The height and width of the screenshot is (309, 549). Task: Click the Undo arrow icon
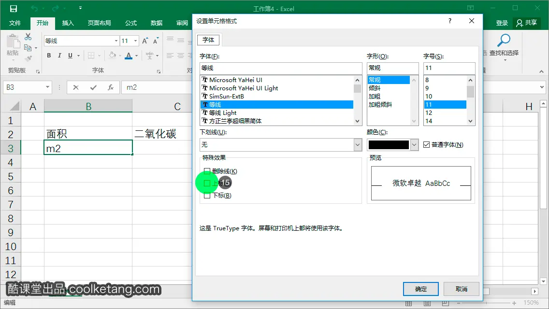pyautogui.click(x=34, y=8)
